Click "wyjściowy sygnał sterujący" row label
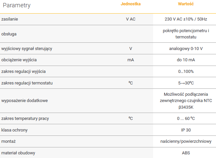 click(27, 49)
